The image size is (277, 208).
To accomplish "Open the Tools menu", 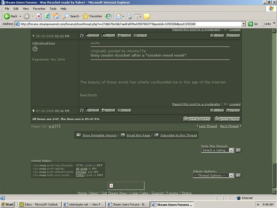I will click(53, 8).
